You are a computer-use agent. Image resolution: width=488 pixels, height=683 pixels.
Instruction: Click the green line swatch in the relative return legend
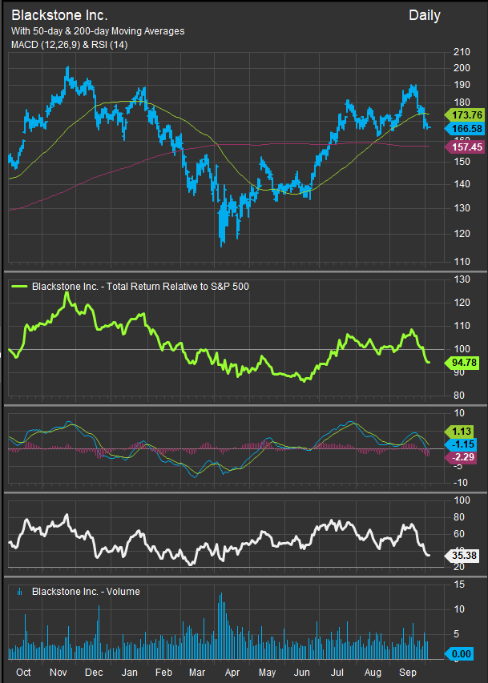18,287
